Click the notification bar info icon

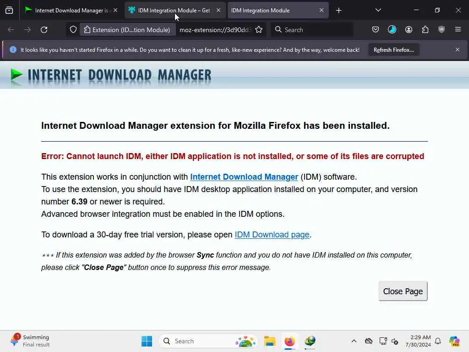[13, 49]
